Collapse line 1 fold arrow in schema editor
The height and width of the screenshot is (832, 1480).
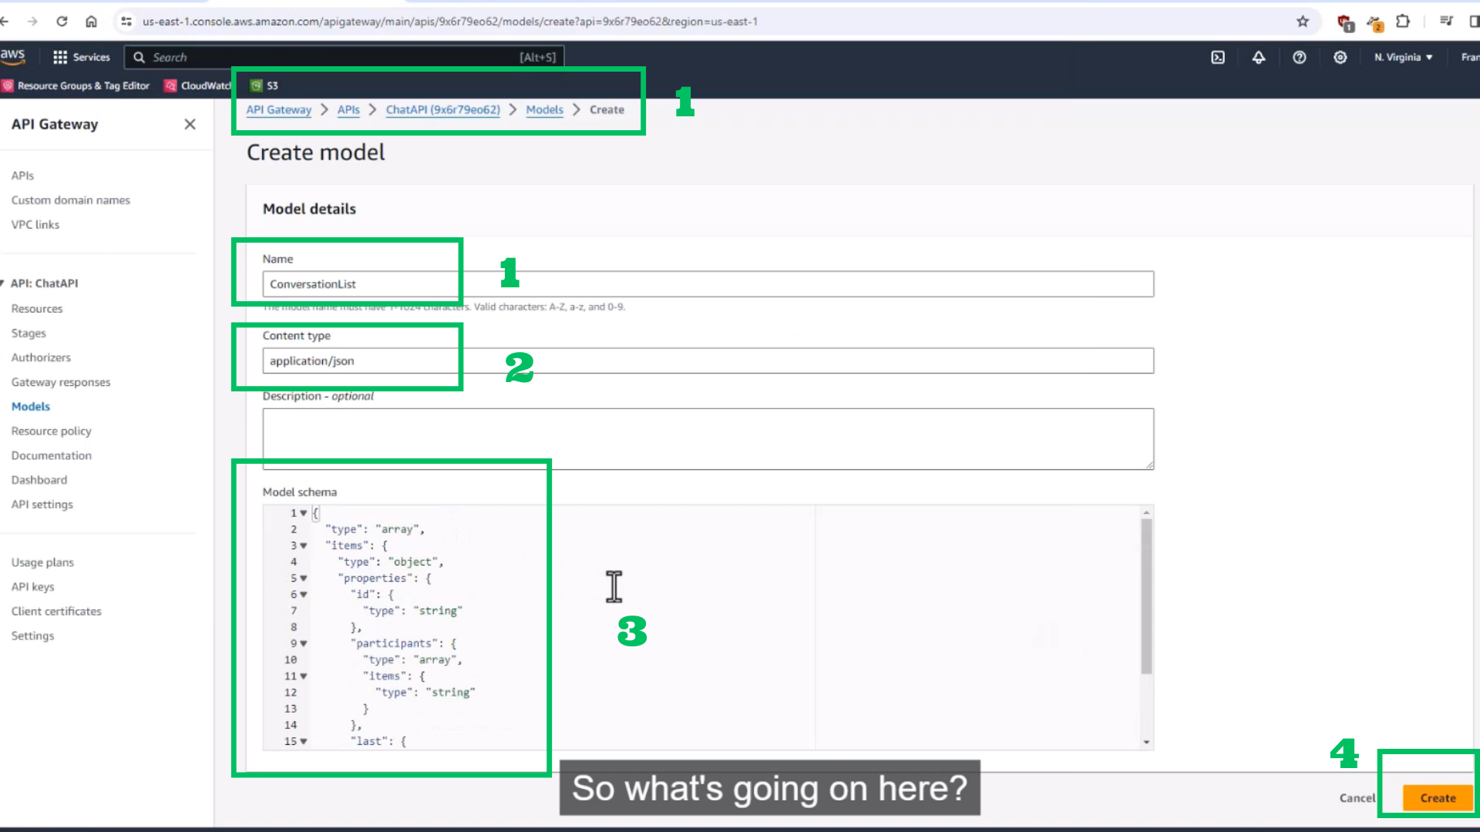304,513
